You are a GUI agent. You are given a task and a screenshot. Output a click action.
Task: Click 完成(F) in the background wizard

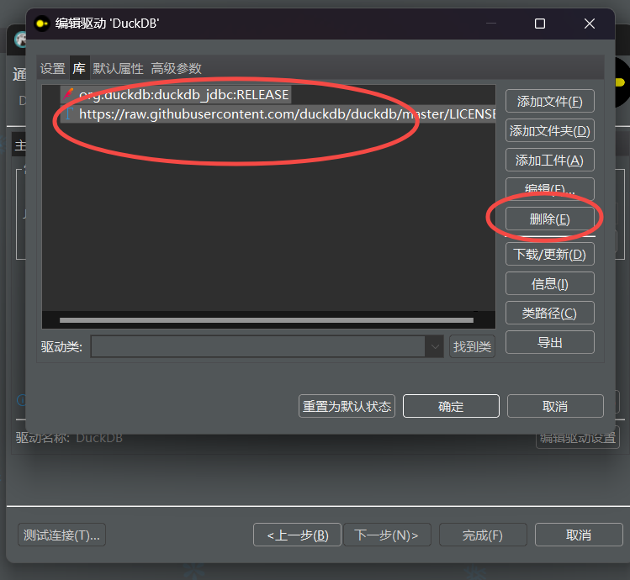click(483, 535)
